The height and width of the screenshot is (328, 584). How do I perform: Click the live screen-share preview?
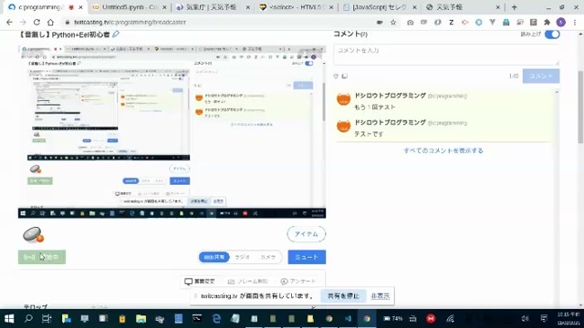[x=172, y=131]
